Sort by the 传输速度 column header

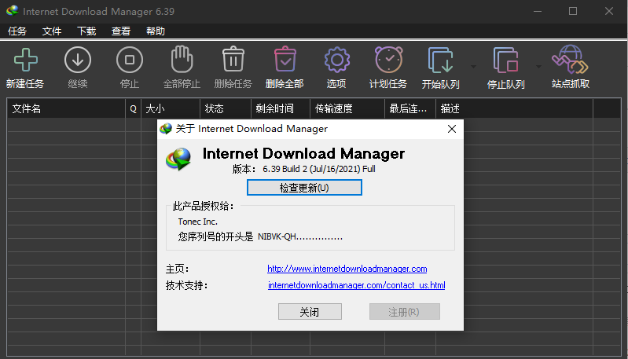[347, 108]
